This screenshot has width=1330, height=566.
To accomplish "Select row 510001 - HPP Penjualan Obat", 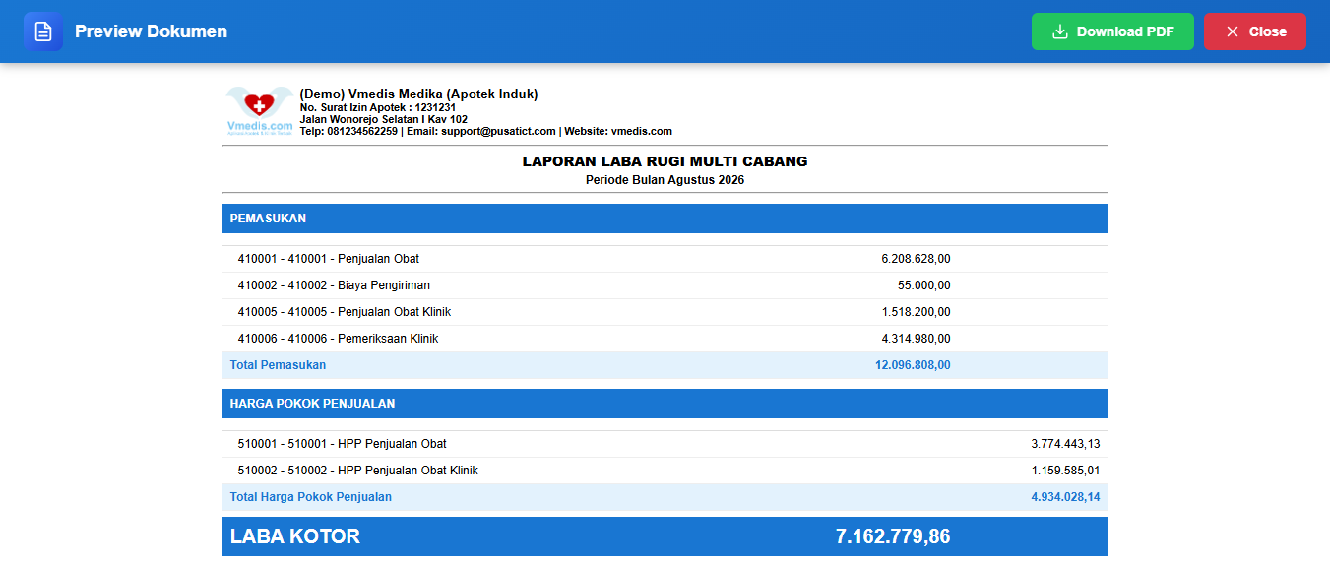I will [x=665, y=444].
